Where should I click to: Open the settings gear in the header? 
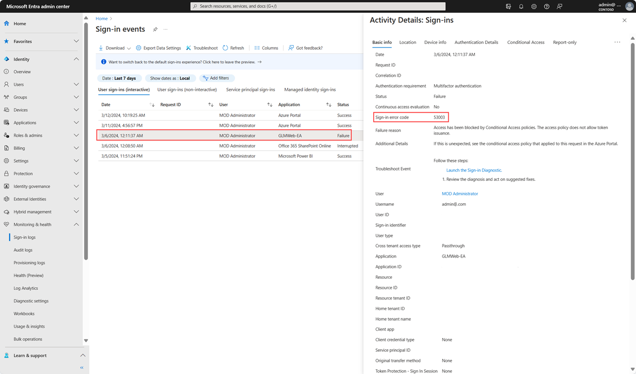534,6
